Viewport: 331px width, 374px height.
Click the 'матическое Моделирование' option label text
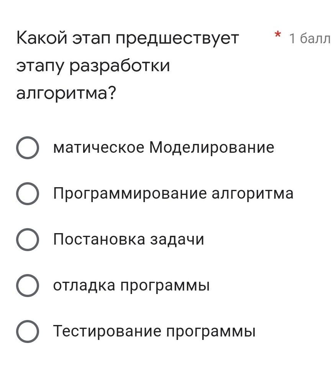164,147
